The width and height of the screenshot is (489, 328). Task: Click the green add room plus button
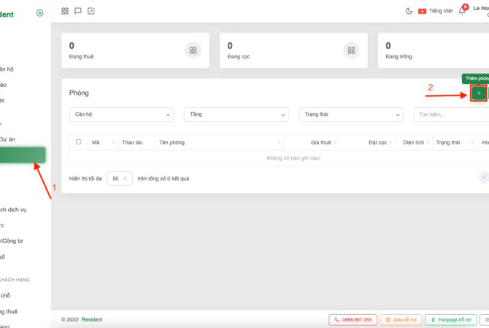478,93
